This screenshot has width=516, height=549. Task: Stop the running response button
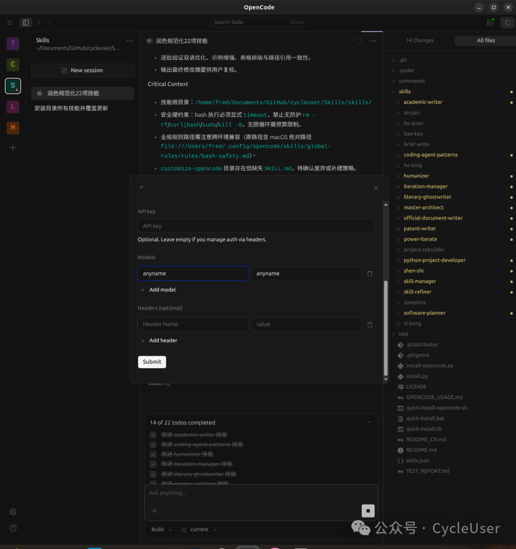tap(368, 511)
